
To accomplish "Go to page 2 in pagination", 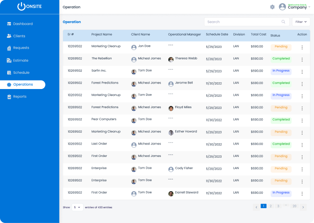I will pos(271,206).
